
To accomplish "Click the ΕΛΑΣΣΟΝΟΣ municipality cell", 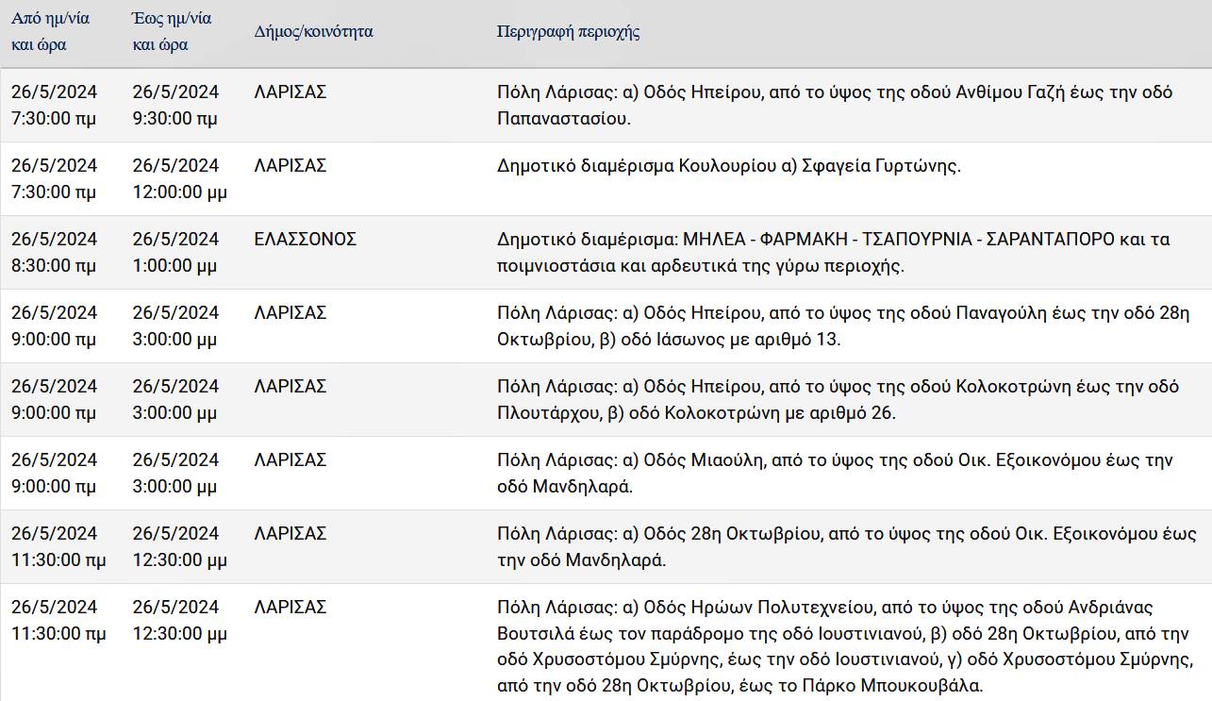I will point(306,239).
